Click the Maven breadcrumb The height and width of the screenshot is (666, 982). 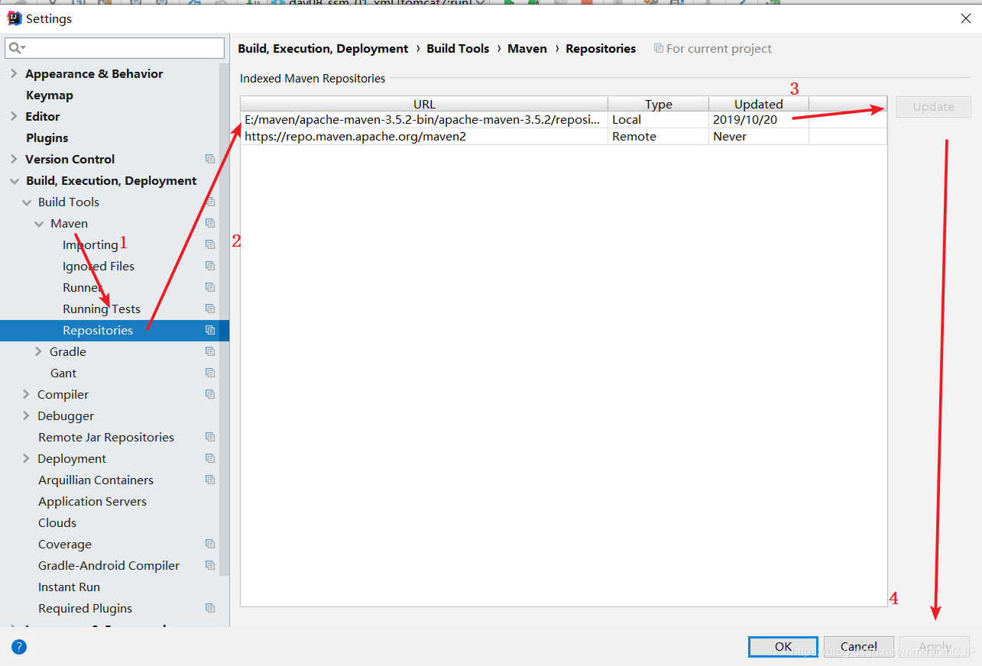point(527,48)
